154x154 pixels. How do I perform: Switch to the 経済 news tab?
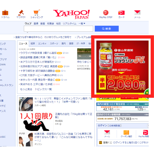pos(33,43)
